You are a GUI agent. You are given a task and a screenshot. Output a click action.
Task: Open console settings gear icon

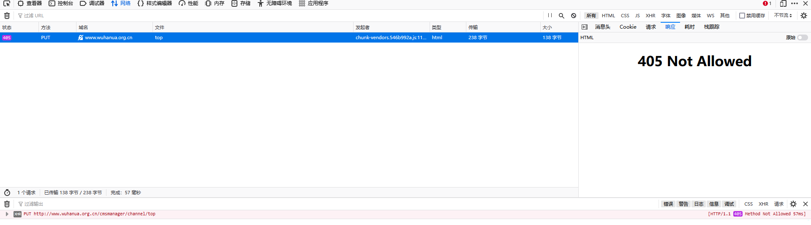(793, 204)
